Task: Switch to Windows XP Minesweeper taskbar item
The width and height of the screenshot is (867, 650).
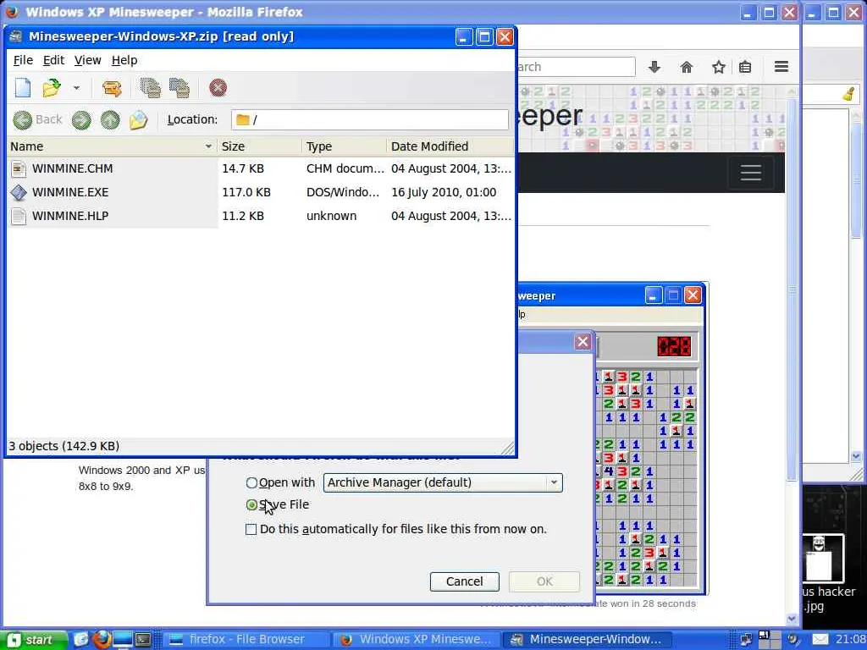Action: [417, 640]
